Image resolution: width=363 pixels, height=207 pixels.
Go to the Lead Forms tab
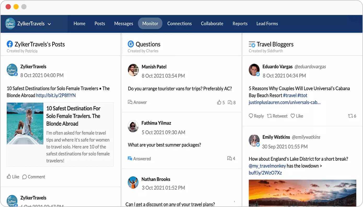pos(267,24)
